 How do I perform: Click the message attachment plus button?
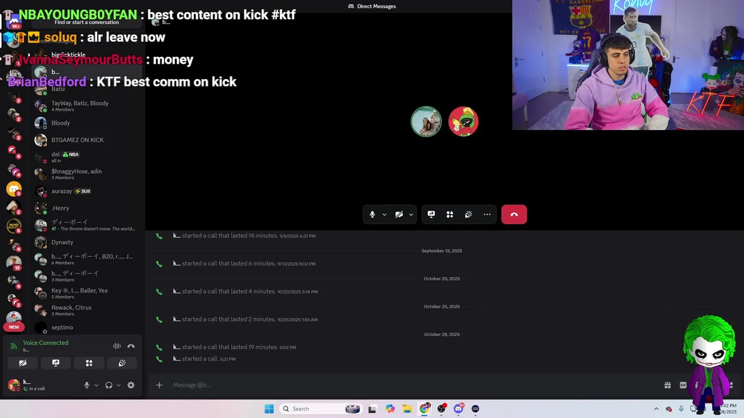(x=159, y=385)
